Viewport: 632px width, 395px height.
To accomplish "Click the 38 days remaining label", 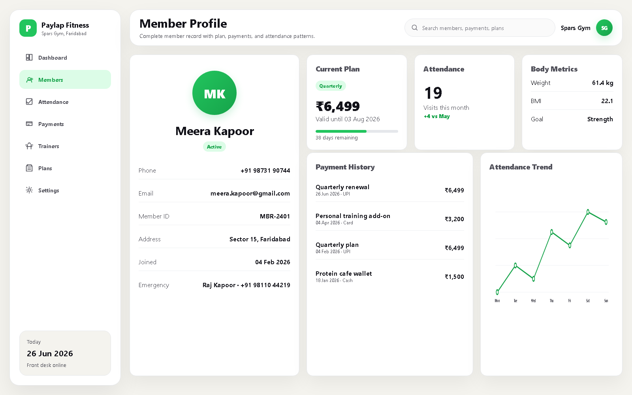I will pyautogui.click(x=337, y=137).
